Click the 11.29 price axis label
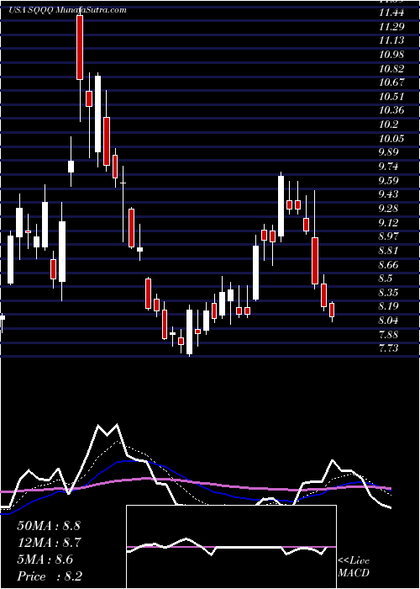This screenshot has height=589, width=420. pos(391,27)
